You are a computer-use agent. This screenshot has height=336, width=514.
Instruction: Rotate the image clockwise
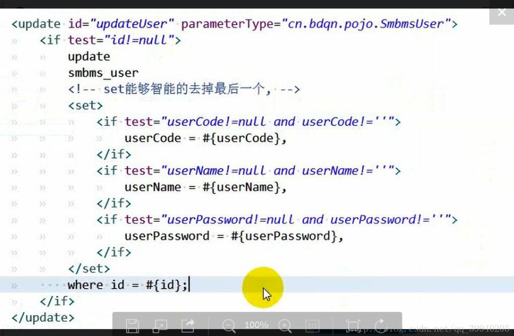tap(380, 325)
